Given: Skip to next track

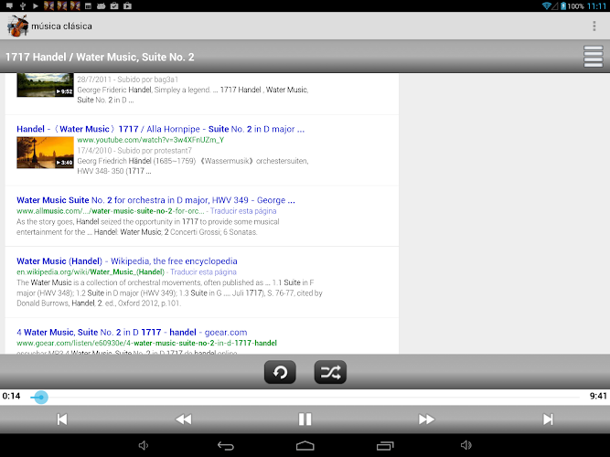Looking at the screenshot, I should 548,420.
